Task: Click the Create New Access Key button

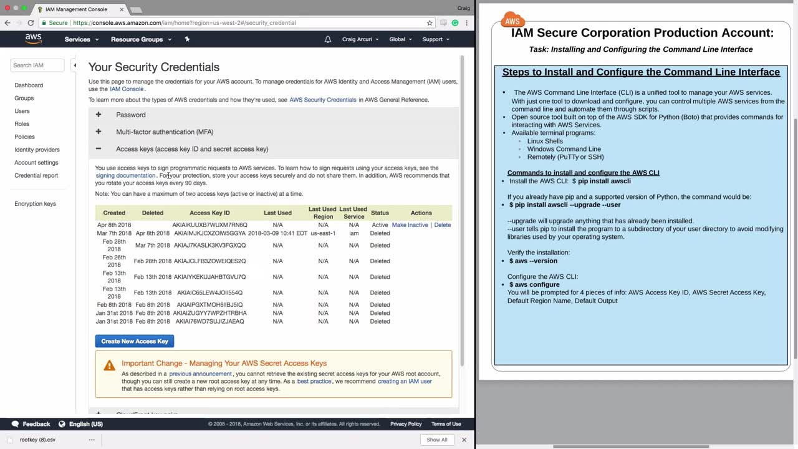Action: point(135,341)
